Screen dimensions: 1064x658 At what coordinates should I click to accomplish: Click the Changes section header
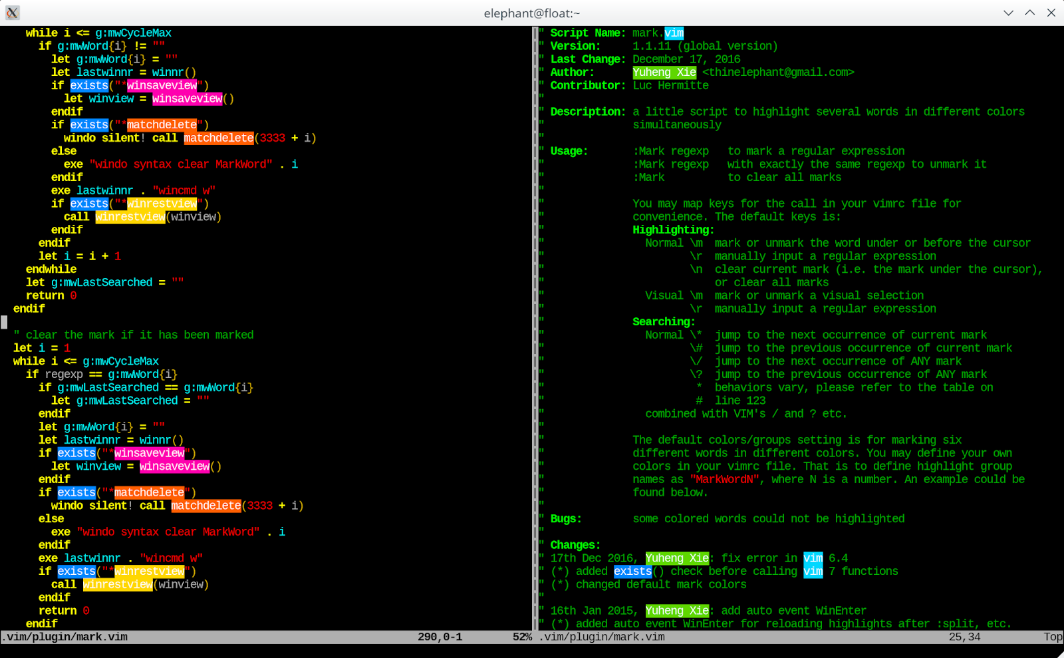[573, 545]
